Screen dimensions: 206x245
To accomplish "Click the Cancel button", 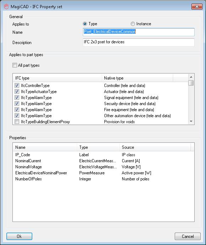I will pyautogui.click(x=188, y=236).
